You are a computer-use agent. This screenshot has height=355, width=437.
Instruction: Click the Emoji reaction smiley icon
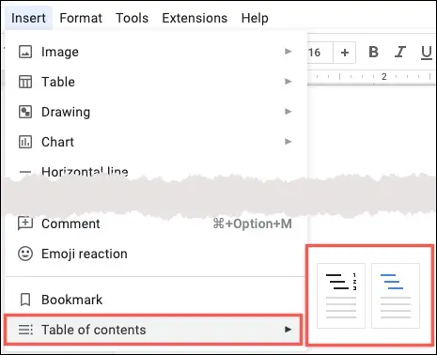[x=25, y=254]
